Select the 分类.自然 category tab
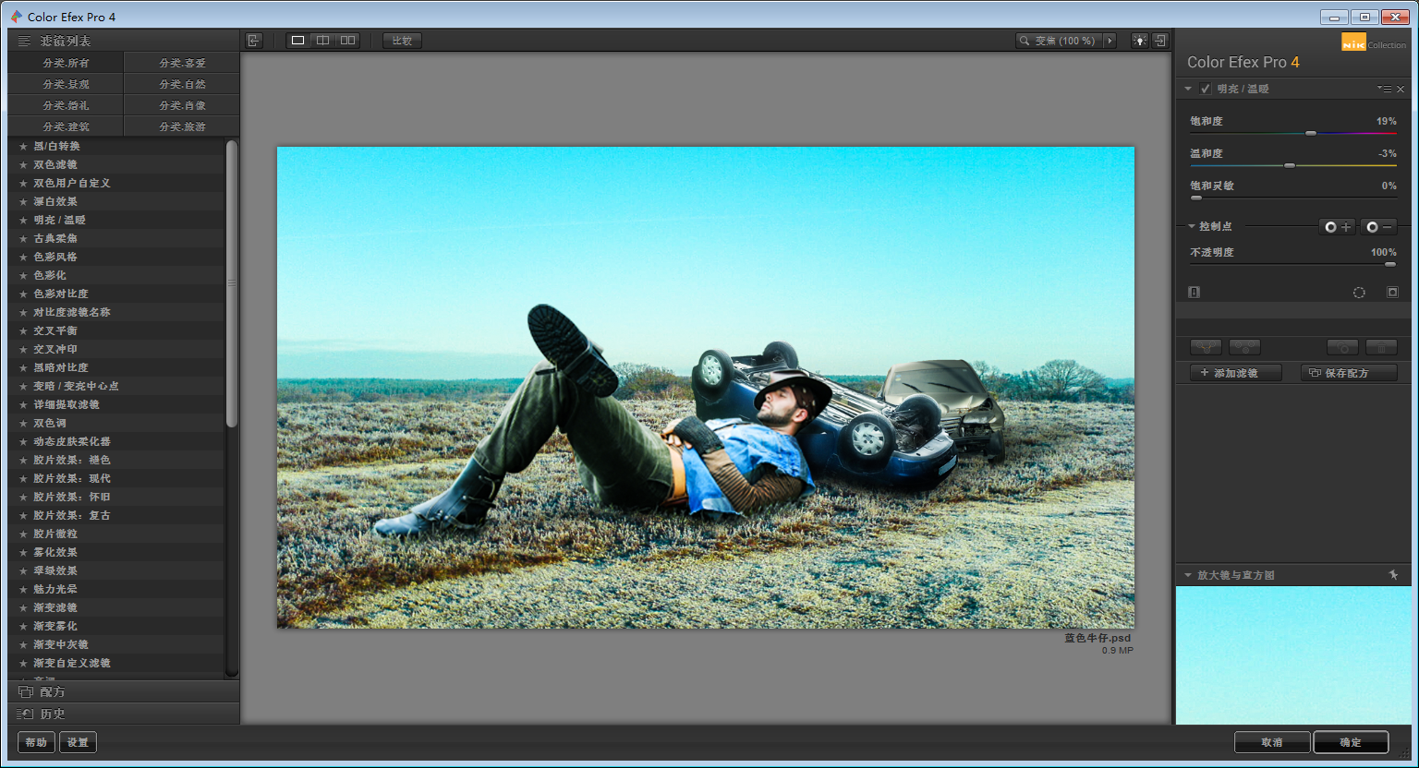Viewport: 1419px width, 768px height. pyautogui.click(x=182, y=84)
